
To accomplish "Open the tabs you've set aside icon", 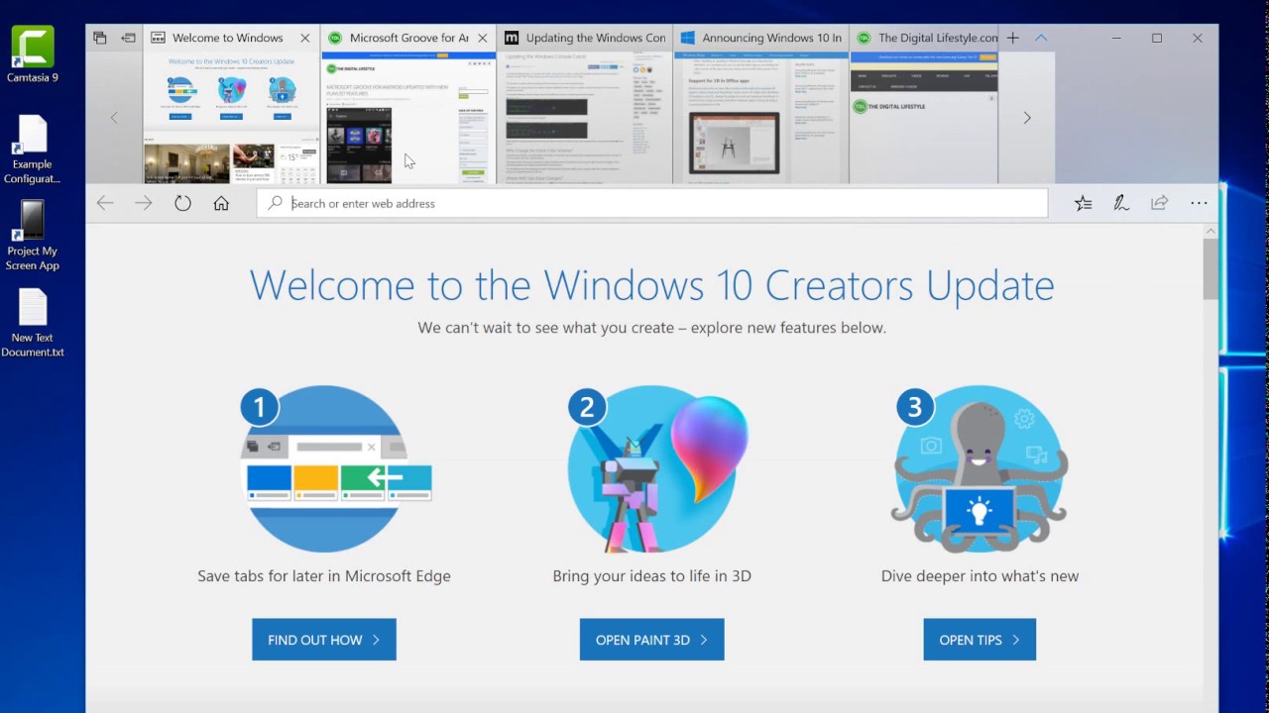I will 100,38.
